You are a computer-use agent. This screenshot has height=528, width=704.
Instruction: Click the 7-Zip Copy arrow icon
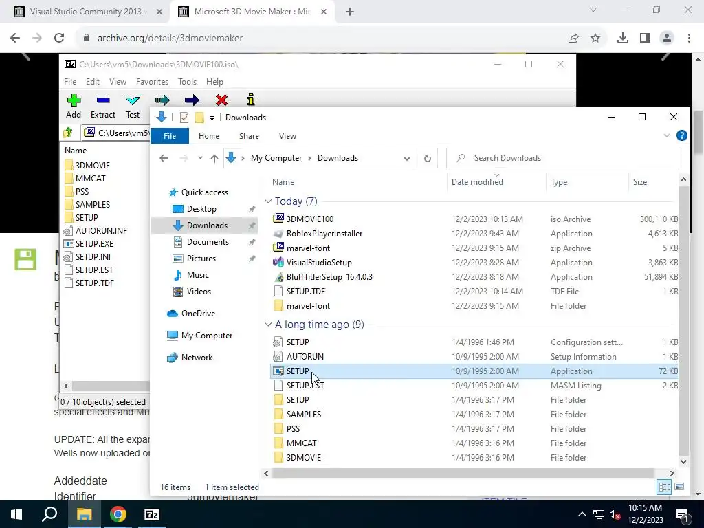[162, 100]
